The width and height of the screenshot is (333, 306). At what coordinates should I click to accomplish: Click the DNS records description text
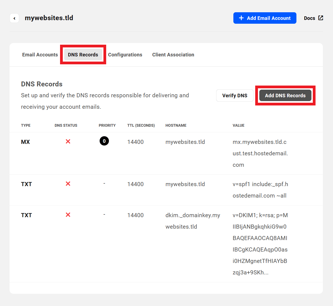(105, 101)
